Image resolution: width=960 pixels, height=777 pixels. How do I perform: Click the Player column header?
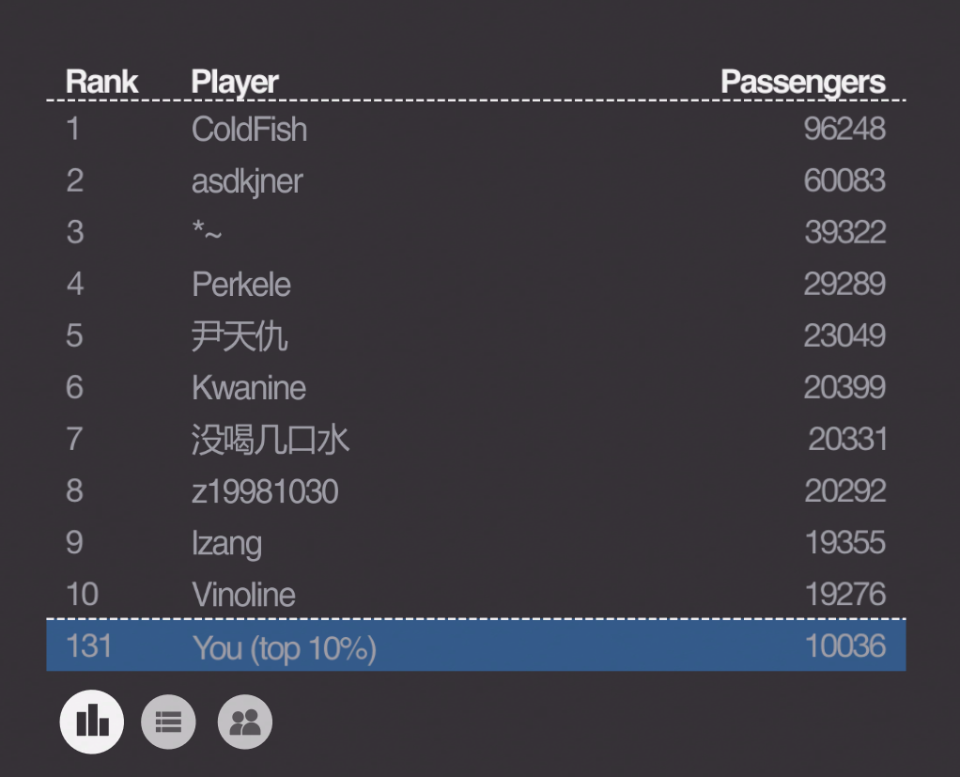click(x=235, y=82)
